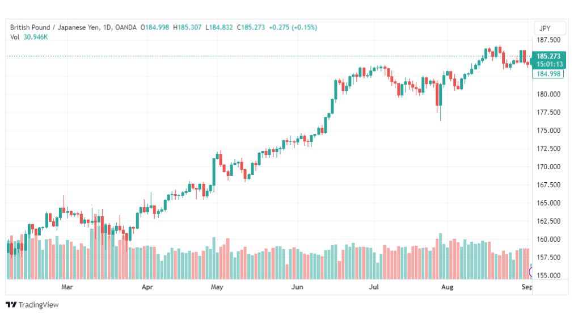Click the Jun date label on time axis
574x315 pixels.
pos(297,287)
